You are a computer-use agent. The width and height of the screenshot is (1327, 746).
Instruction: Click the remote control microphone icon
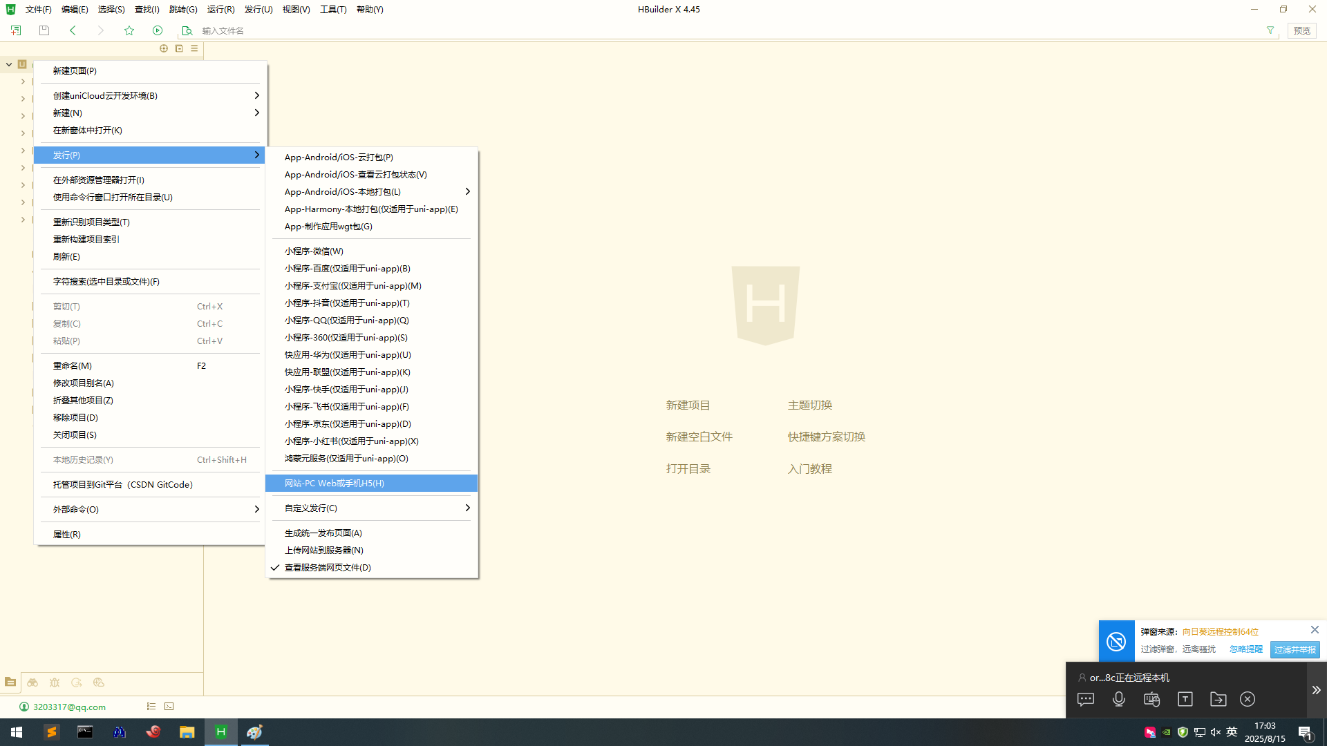click(x=1119, y=699)
